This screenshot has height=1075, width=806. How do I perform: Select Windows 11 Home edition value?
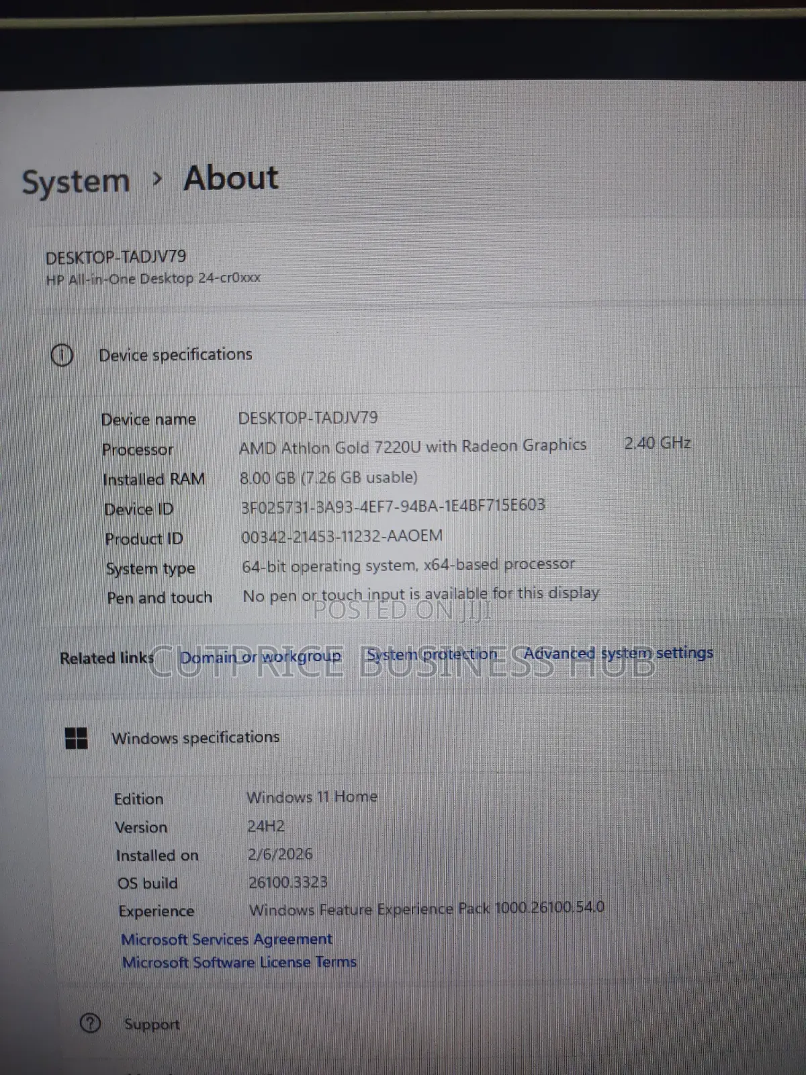click(x=312, y=797)
